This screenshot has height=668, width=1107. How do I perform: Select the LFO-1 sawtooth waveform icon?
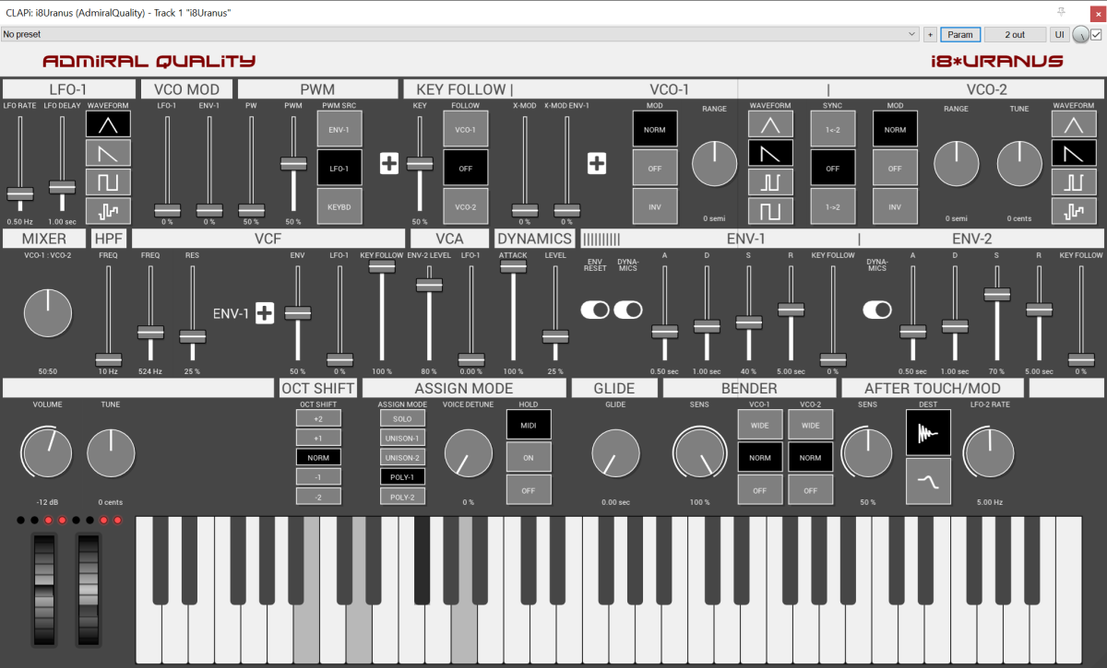tap(108, 152)
